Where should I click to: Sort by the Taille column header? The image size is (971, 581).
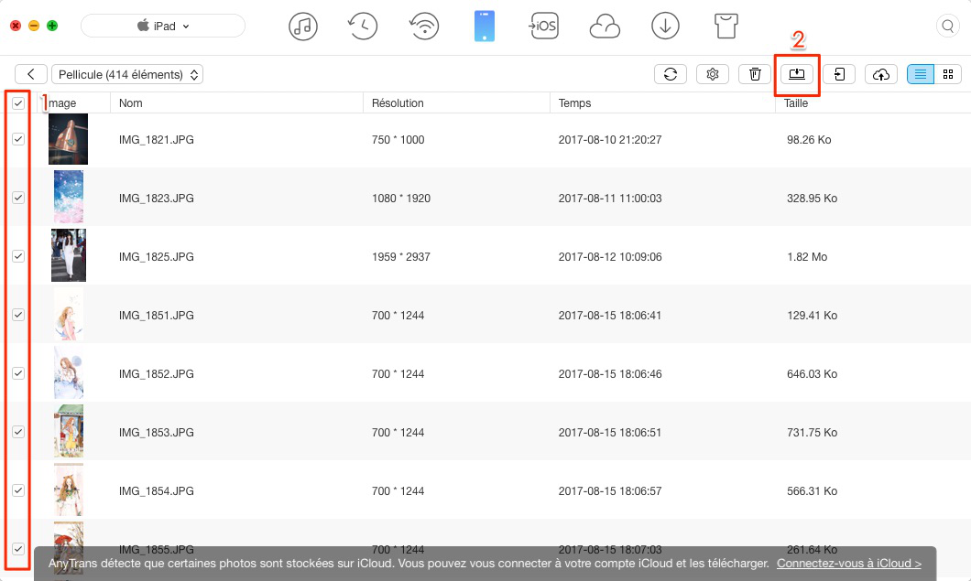click(x=796, y=102)
